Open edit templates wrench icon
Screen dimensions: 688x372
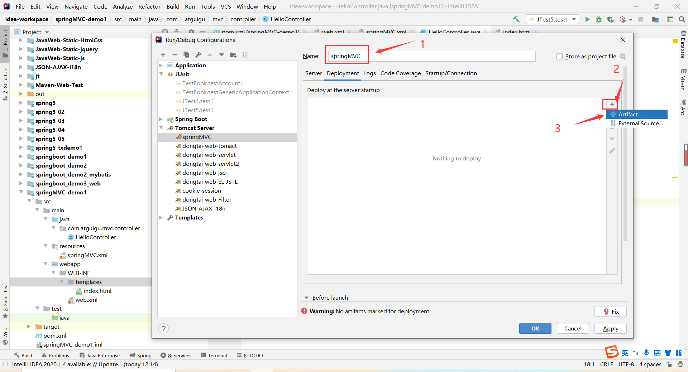tap(198, 55)
